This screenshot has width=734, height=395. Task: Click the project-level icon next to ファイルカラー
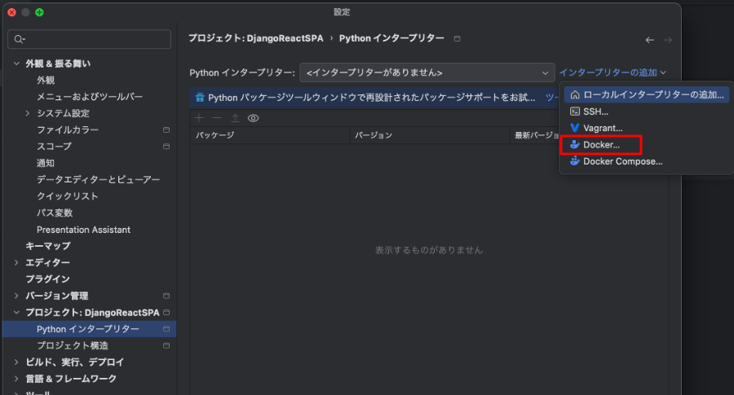tap(166, 129)
